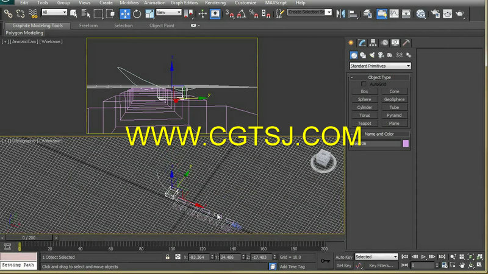Image resolution: width=488 pixels, height=274 pixels.
Task: Activate the Select and Move tool
Action: pyautogui.click(x=125, y=13)
